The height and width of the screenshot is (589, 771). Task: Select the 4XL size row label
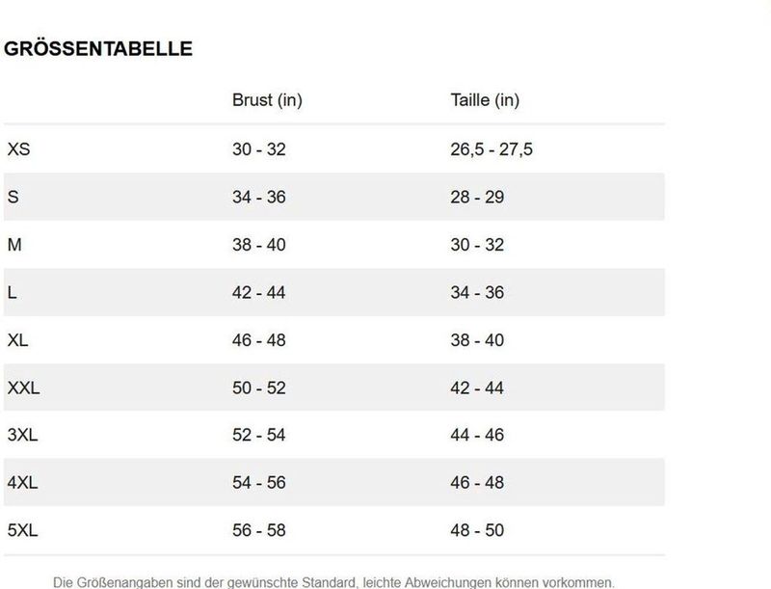(22, 482)
